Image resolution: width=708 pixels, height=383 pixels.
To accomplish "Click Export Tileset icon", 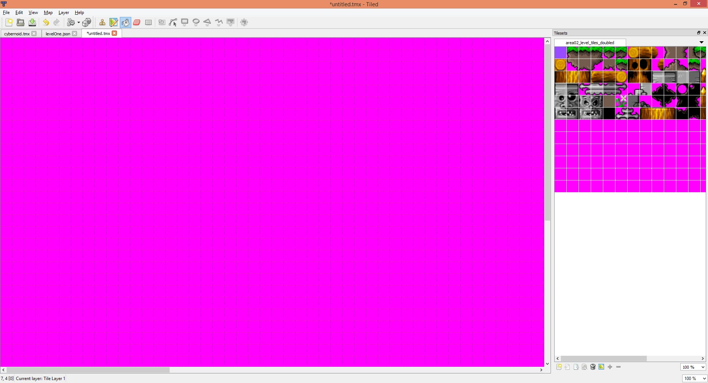I will 576,367.
